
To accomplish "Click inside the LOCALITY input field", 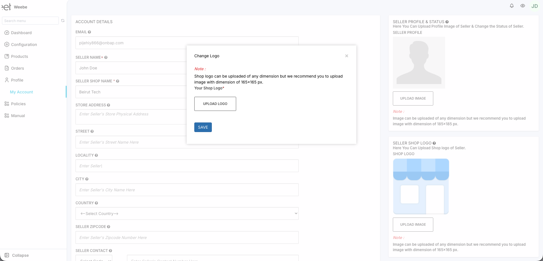I will click(x=187, y=166).
